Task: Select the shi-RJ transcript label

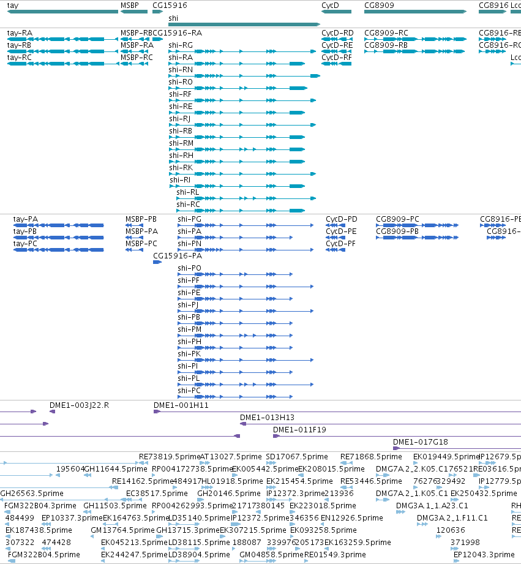Action: pyautogui.click(x=180, y=119)
